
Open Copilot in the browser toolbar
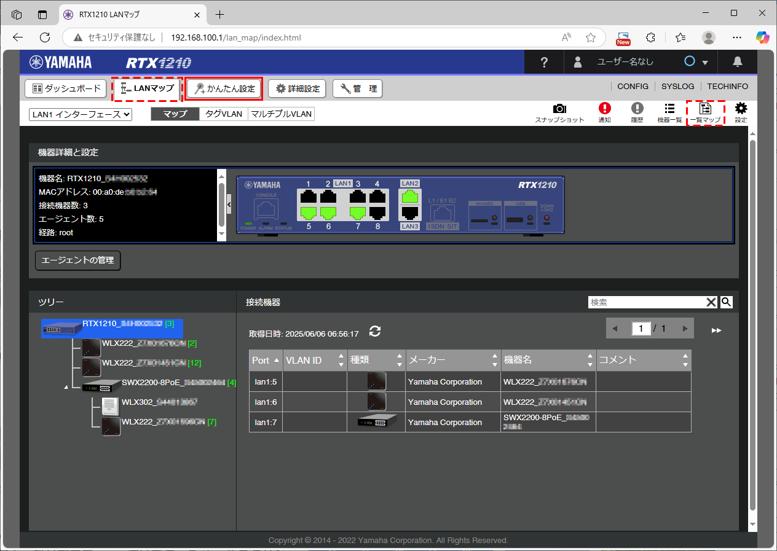pos(762,37)
